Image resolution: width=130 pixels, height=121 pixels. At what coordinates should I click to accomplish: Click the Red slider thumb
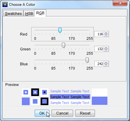tap(60, 30)
